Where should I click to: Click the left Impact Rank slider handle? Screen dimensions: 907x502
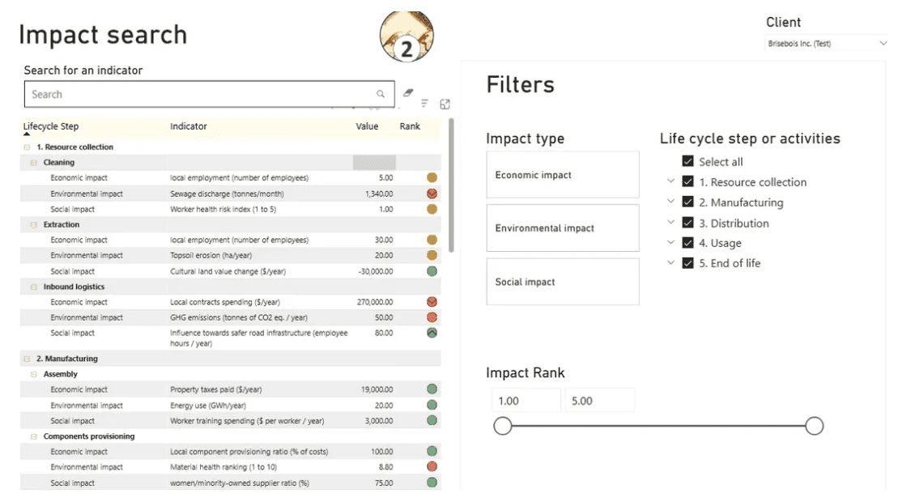click(x=503, y=426)
